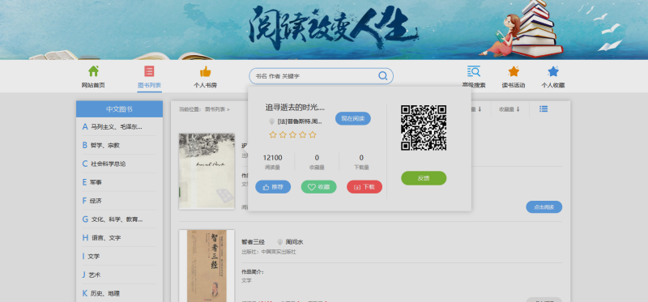
Task: Click the green 反馈 feedback button
Action: tap(424, 178)
